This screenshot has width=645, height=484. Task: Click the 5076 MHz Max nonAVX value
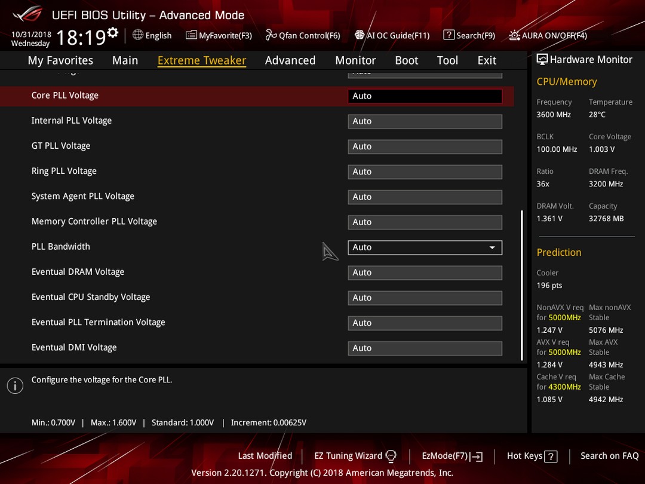click(606, 330)
